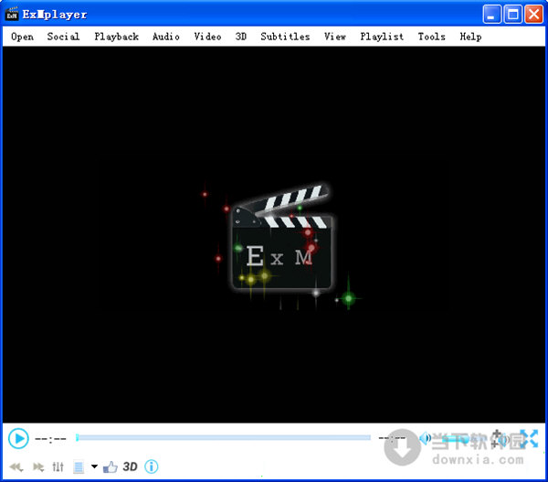The height and width of the screenshot is (482, 548).
Task: Open the Playlist menu
Action: (x=382, y=37)
